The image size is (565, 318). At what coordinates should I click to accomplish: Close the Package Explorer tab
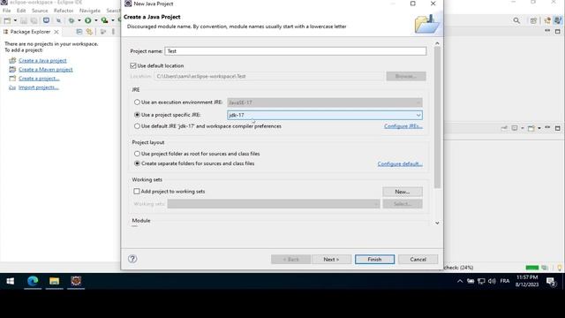click(x=56, y=32)
